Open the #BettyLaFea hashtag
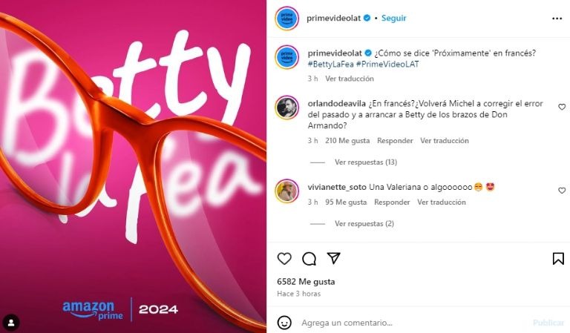This screenshot has height=333, width=570. click(x=330, y=65)
